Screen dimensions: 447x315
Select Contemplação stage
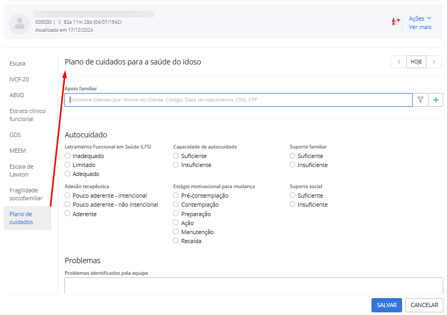tap(175, 205)
